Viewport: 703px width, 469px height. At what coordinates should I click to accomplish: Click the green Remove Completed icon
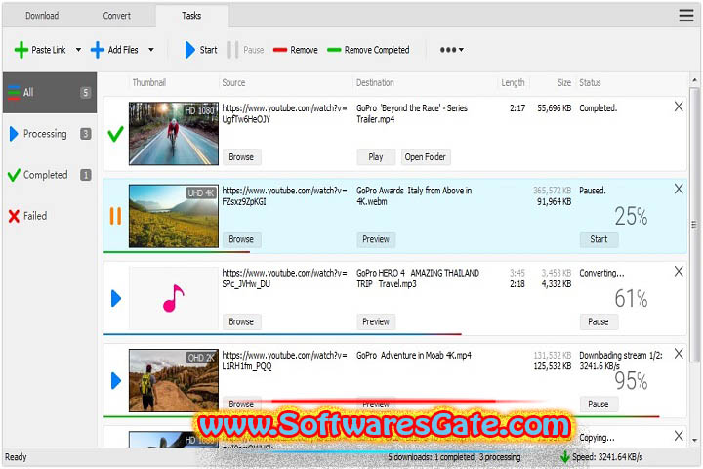coord(334,50)
